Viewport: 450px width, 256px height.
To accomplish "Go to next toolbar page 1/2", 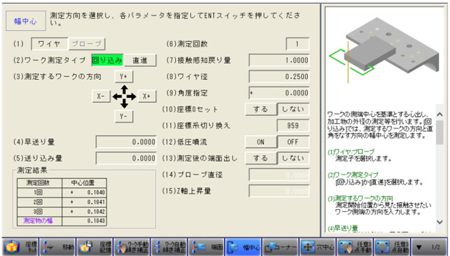I will point(429,247).
